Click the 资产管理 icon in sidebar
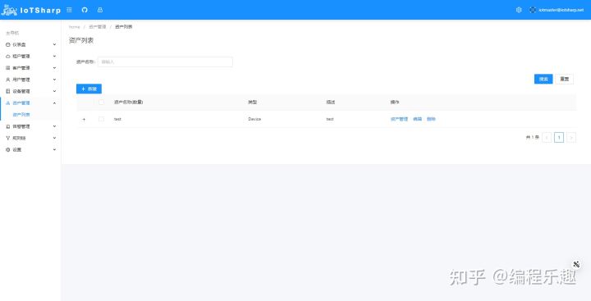The height and width of the screenshot is (301, 591). tap(8, 103)
